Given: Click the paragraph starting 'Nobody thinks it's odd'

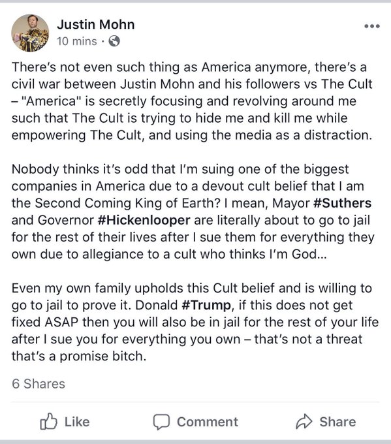Looking at the screenshot, I should pyautogui.click(x=193, y=212).
